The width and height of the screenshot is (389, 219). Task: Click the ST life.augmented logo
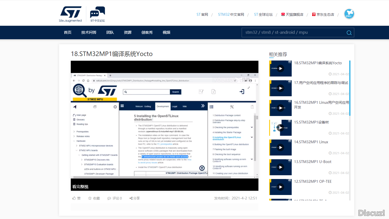tap(71, 14)
